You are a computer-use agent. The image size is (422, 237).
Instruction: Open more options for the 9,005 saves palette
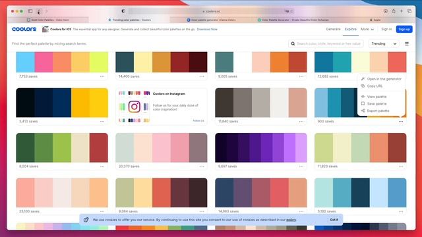point(301,76)
